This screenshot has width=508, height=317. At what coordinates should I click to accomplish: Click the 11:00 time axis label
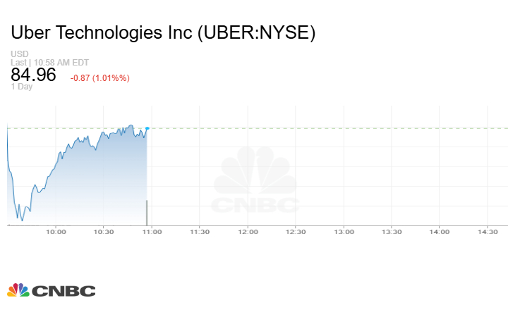pos(152,232)
